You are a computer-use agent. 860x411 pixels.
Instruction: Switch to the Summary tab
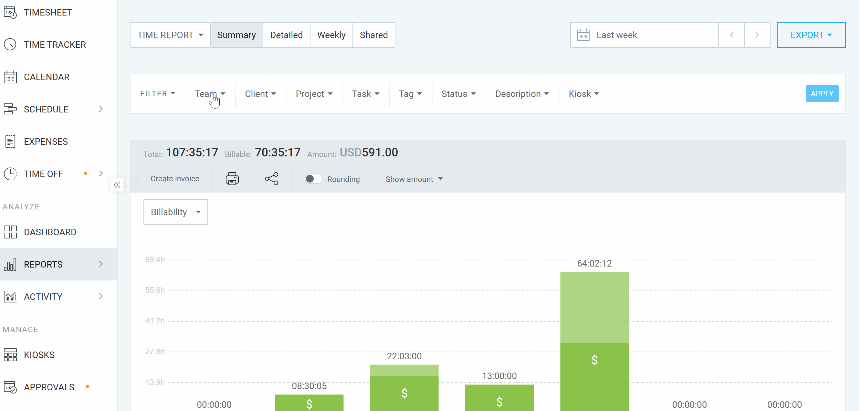tap(237, 35)
